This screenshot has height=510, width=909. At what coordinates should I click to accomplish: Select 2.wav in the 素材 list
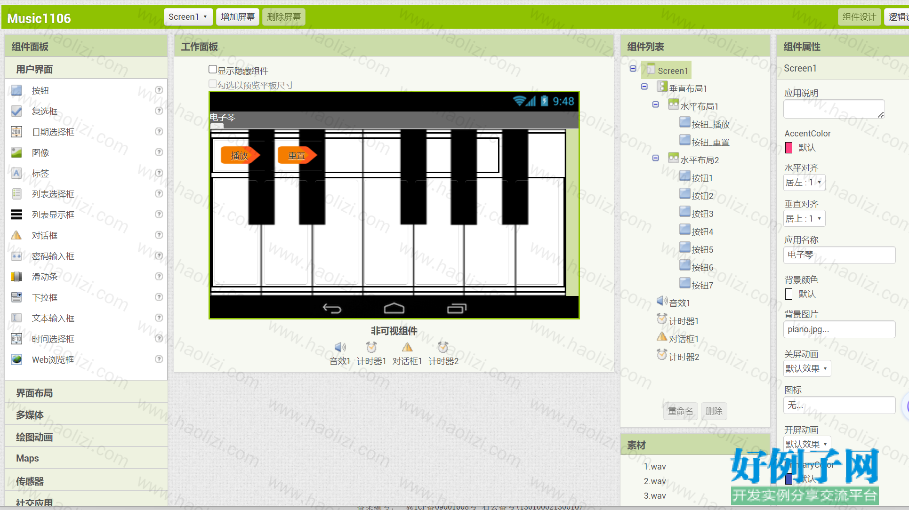click(x=655, y=481)
